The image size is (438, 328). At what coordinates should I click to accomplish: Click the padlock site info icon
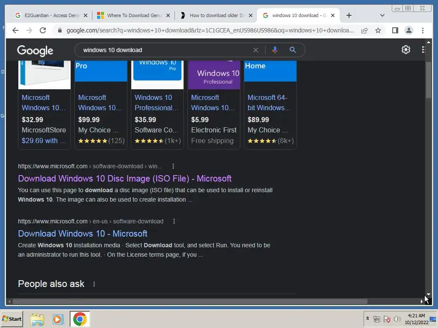(59, 30)
